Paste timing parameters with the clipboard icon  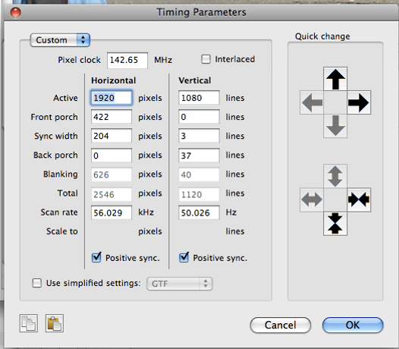tap(55, 323)
